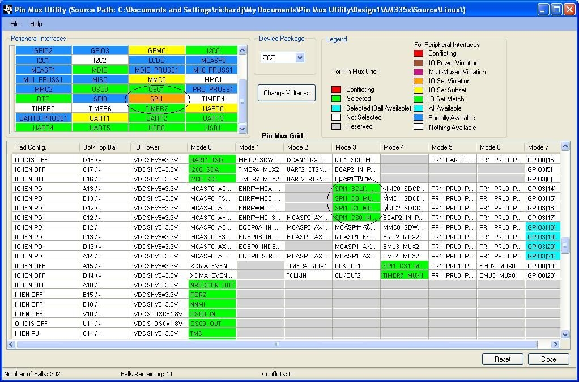
Task: Click the Pin Mux Utility title bar icon
Action: pyautogui.click(x=7, y=9)
